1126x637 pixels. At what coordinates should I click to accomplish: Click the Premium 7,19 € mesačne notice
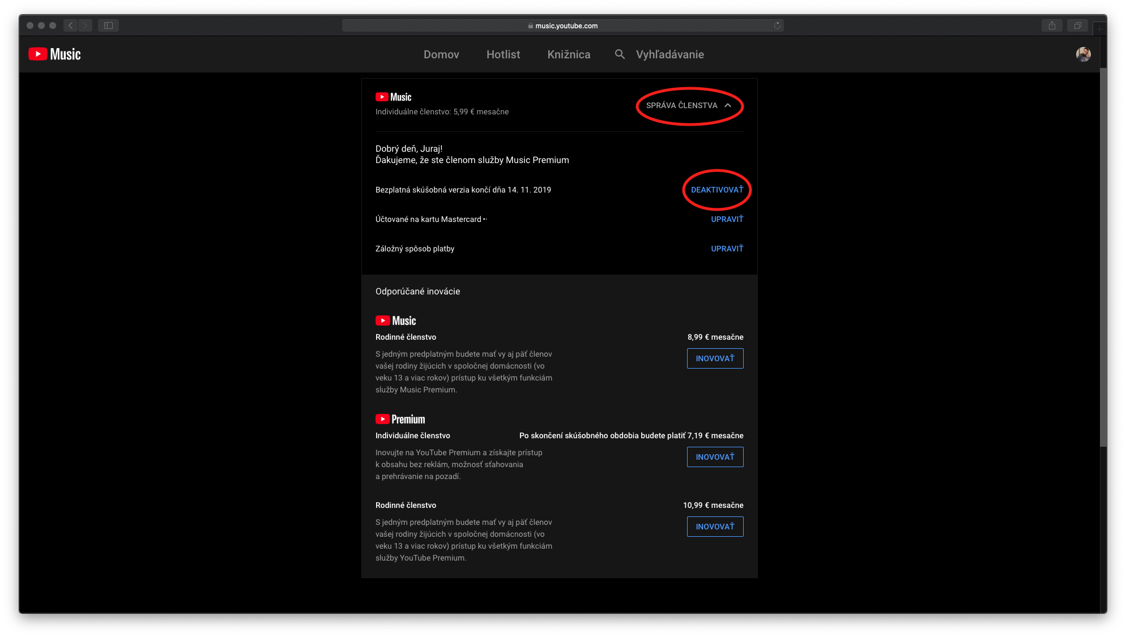pyautogui.click(x=631, y=436)
